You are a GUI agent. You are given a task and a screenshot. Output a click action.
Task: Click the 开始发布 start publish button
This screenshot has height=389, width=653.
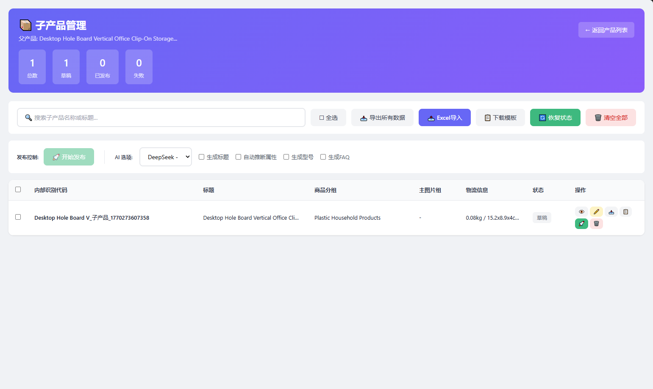pos(69,157)
